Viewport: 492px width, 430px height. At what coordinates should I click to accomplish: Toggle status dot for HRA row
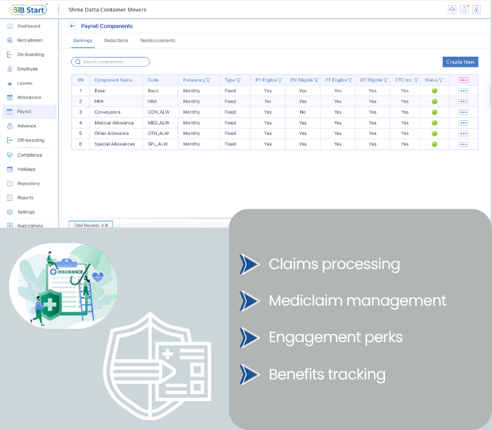tap(434, 101)
